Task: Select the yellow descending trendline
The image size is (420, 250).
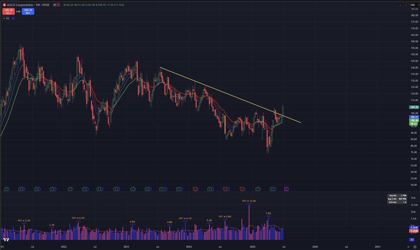Action: click(x=230, y=95)
